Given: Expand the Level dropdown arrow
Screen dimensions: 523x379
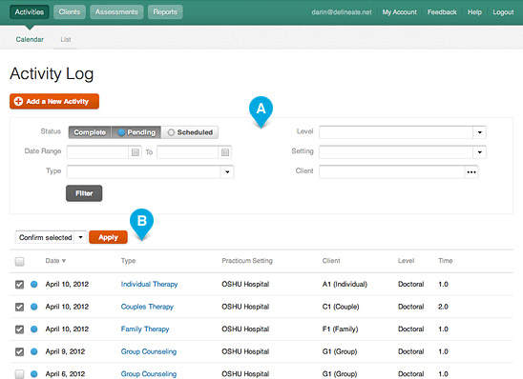Looking at the screenshot, I should pyautogui.click(x=480, y=132).
